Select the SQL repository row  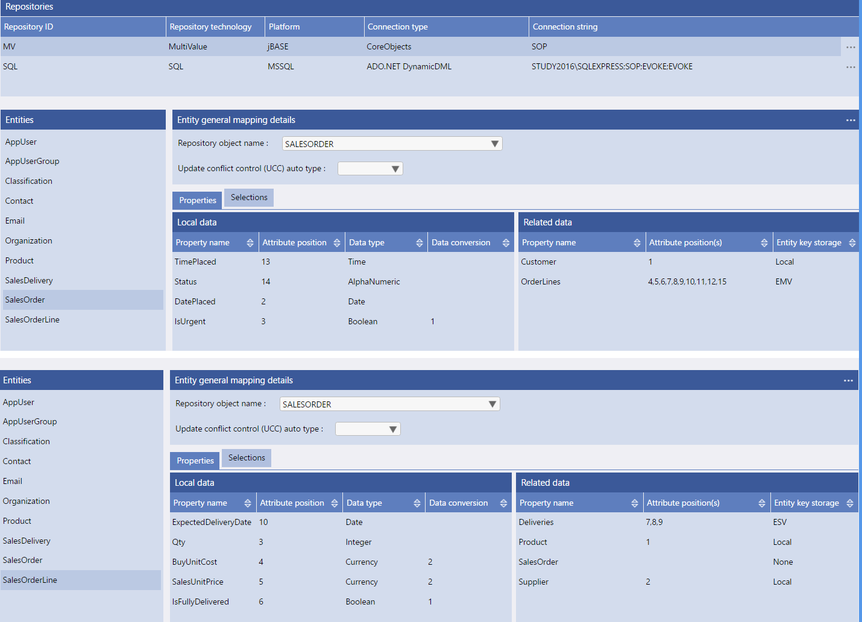click(421, 66)
